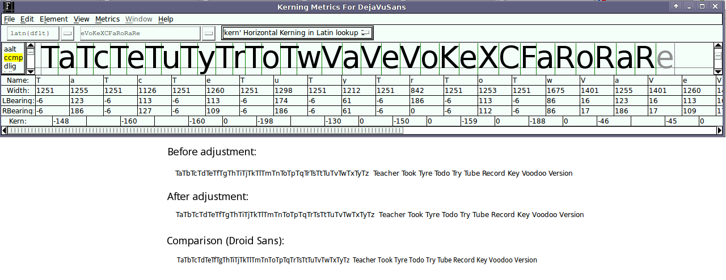Click the large 'Ta' glyph pair preview
Screen dimensions: 726x280
(59, 58)
